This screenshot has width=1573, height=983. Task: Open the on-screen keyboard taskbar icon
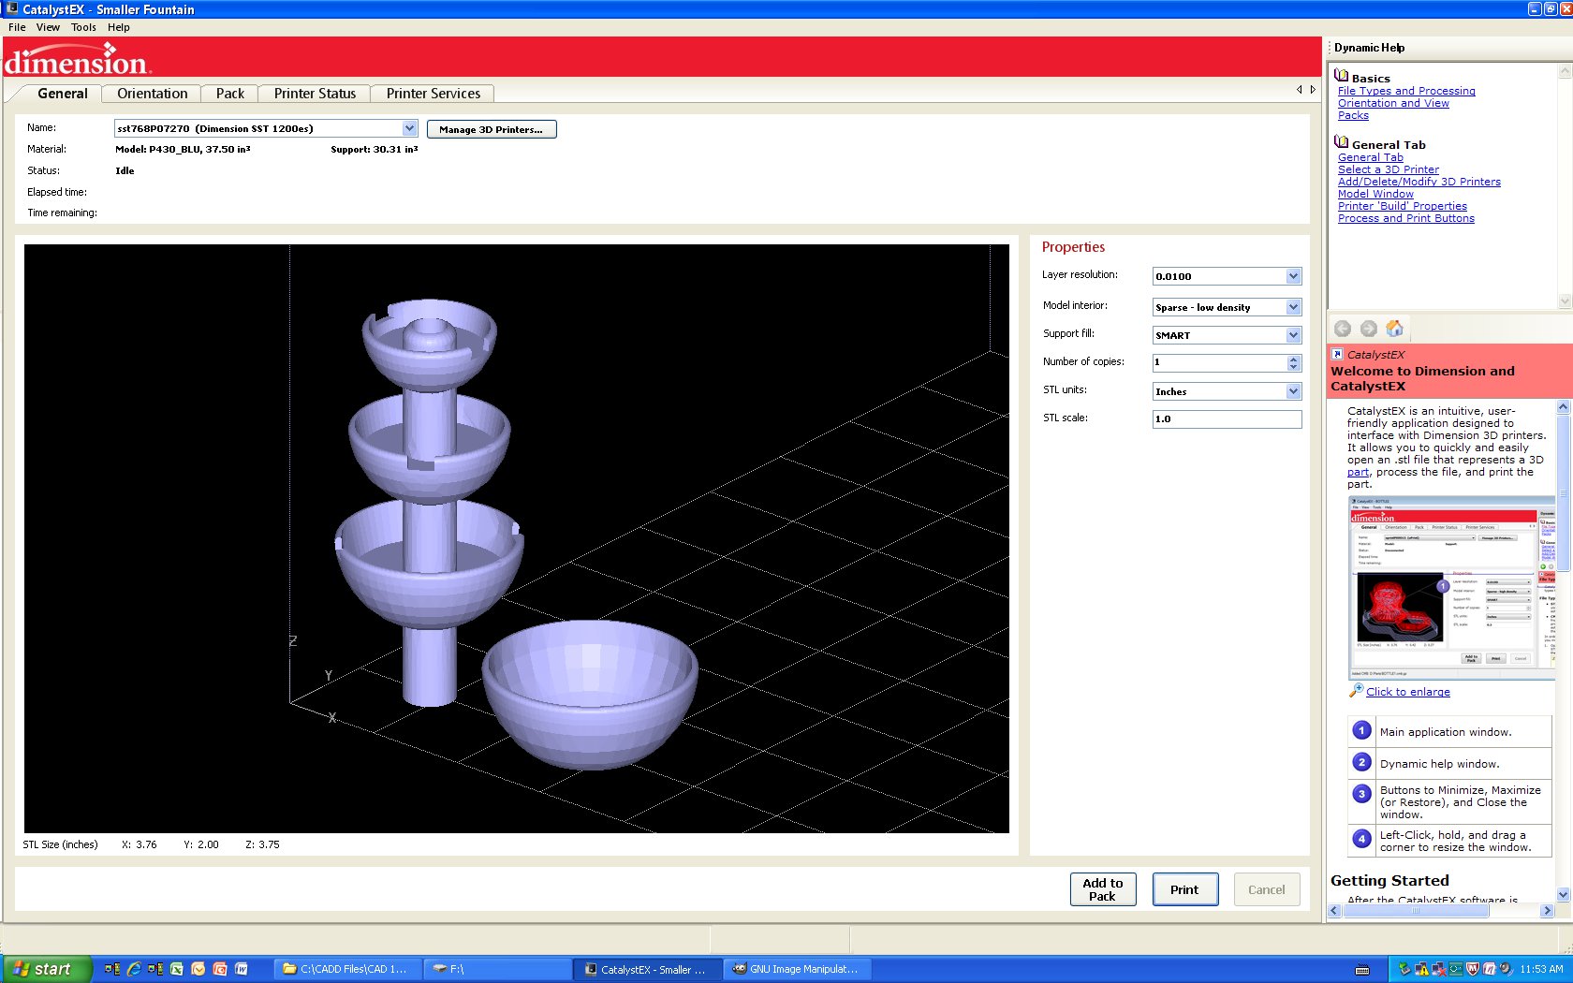(x=1362, y=970)
